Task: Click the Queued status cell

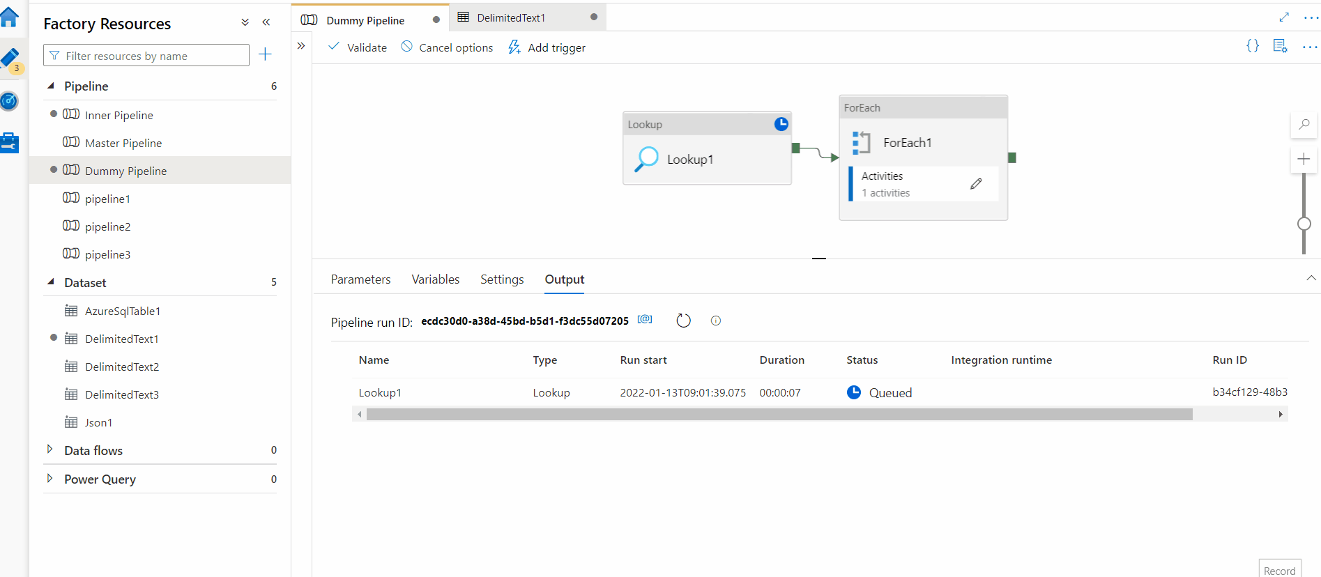Action: coord(880,392)
